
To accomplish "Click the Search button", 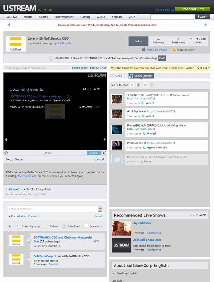I will 203,16.
